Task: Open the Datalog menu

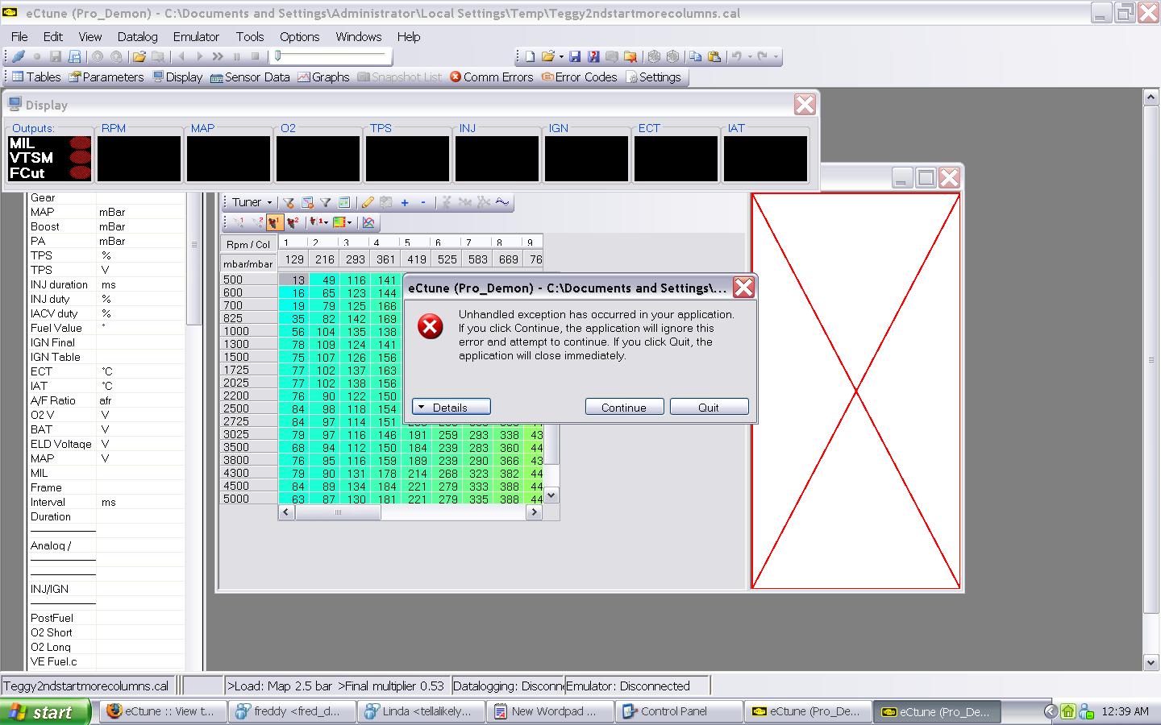Action: click(x=138, y=37)
